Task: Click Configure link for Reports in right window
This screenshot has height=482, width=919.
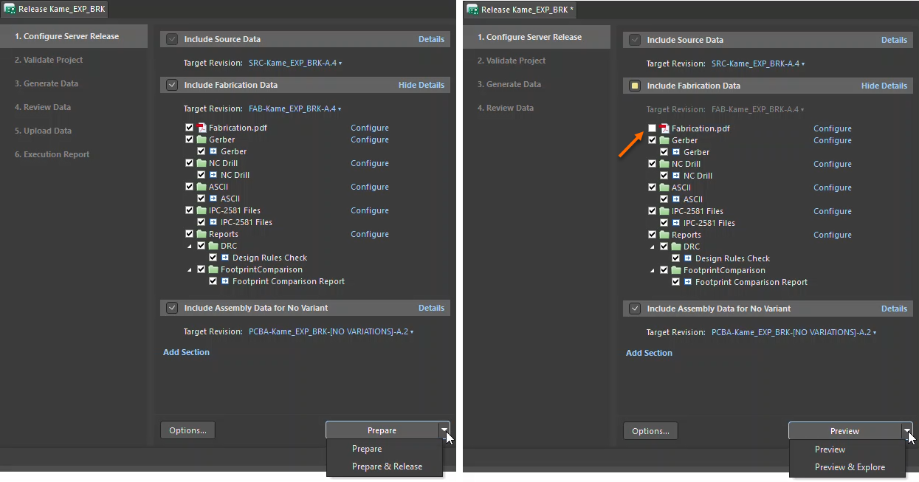Action: pos(833,235)
